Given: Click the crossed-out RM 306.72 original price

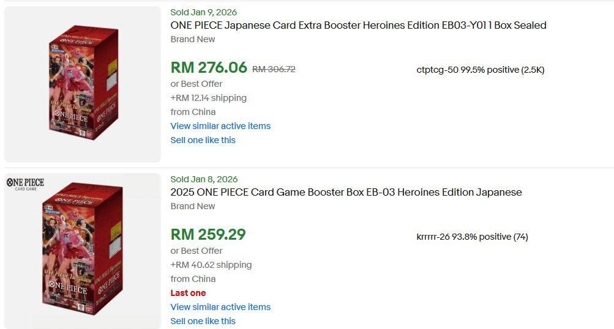Looking at the screenshot, I should pyautogui.click(x=274, y=69).
